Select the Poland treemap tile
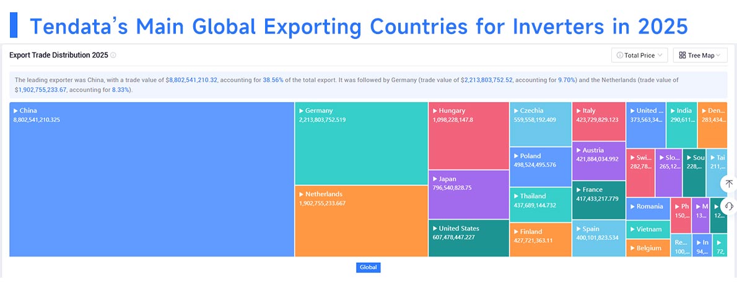737x282 pixels. [541, 167]
